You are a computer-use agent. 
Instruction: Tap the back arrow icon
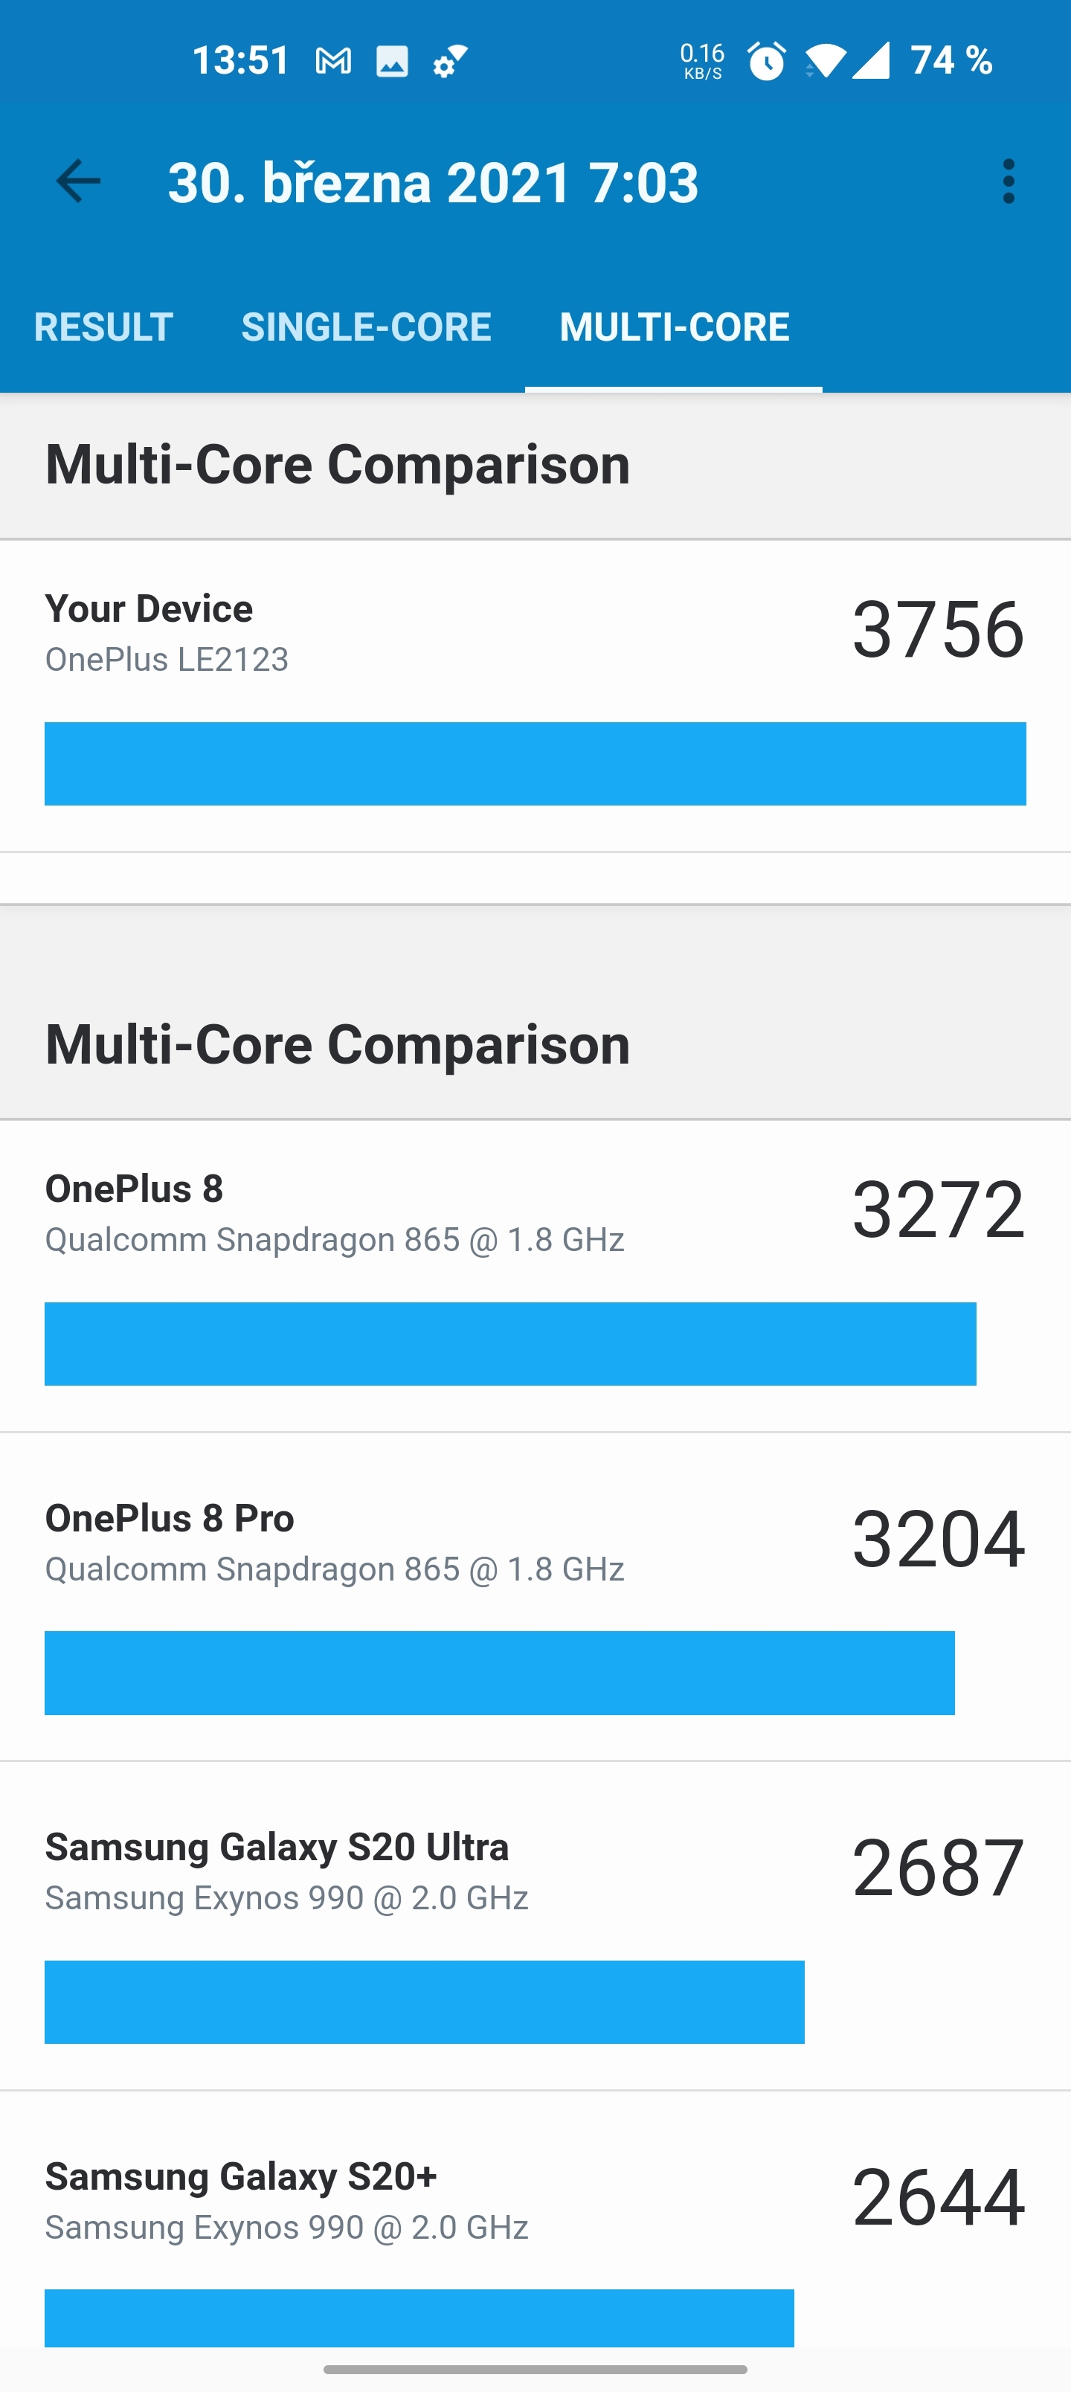tap(78, 181)
